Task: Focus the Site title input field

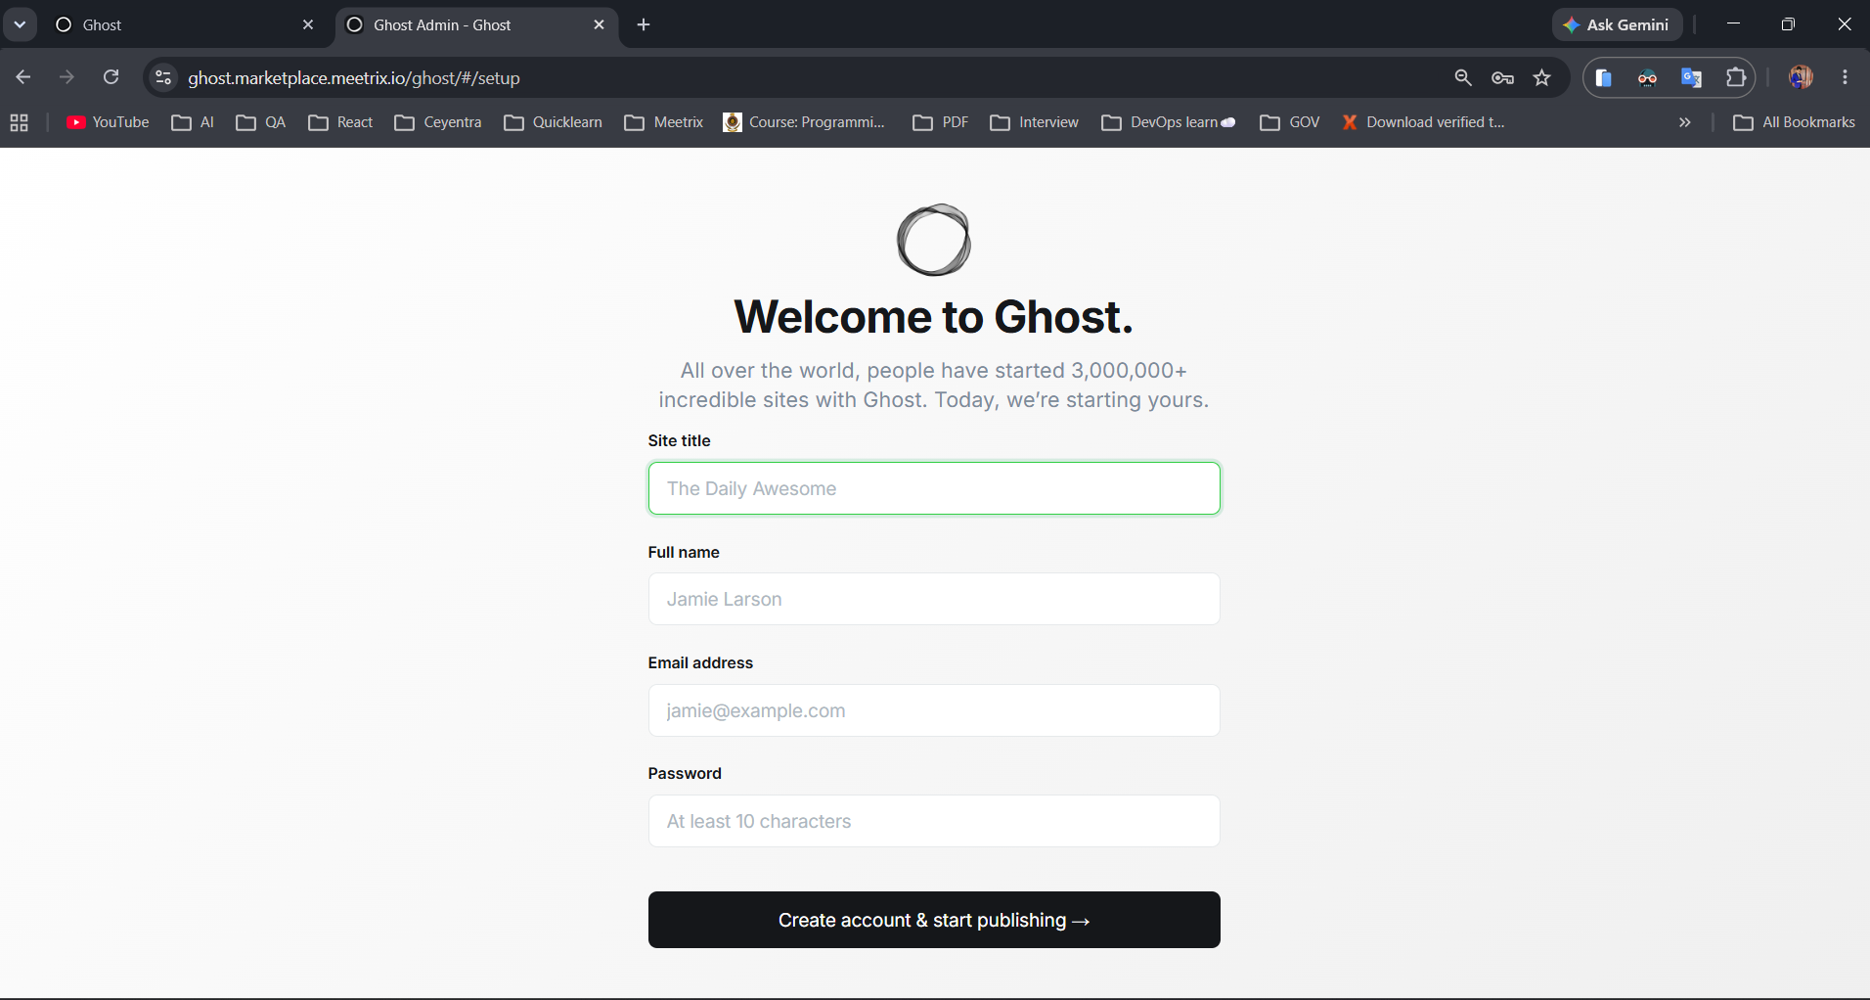Action: tap(934, 488)
